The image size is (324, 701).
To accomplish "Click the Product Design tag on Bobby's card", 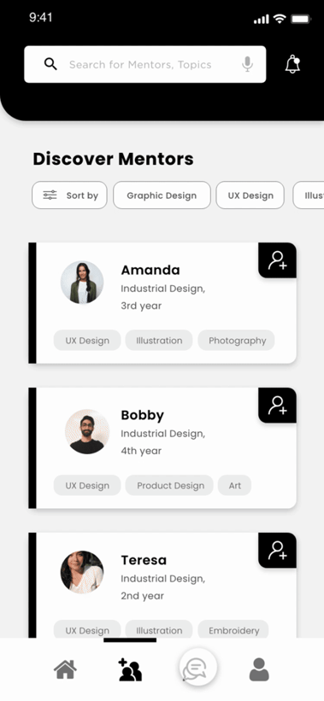I will 170,485.
